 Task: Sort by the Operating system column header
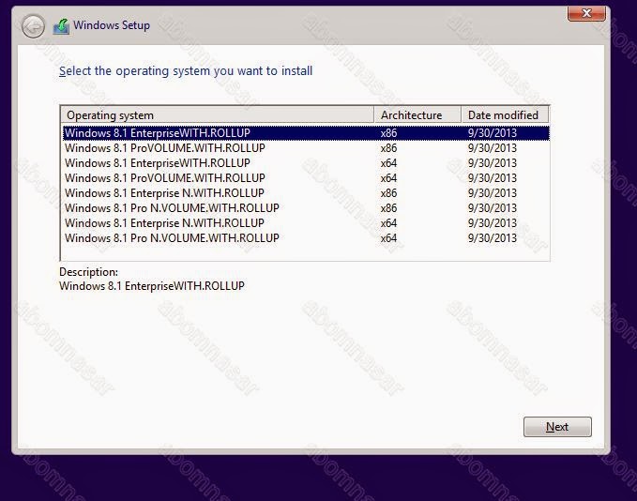coord(217,115)
